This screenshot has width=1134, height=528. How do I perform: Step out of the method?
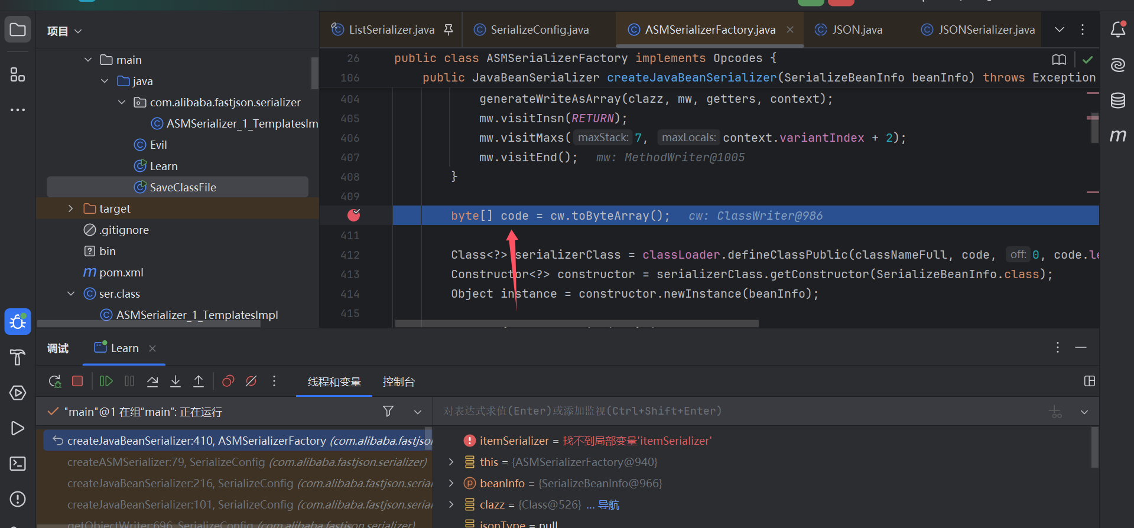click(x=199, y=381)
